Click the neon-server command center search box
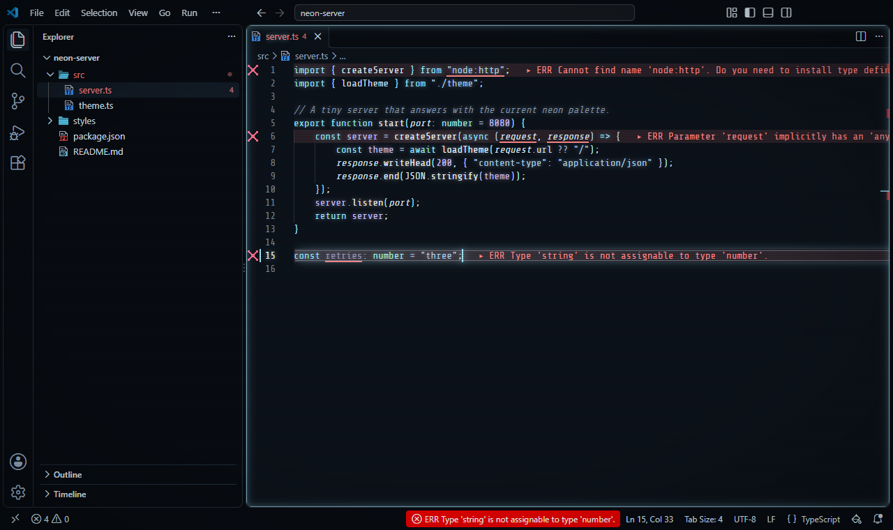 point(465,13)
